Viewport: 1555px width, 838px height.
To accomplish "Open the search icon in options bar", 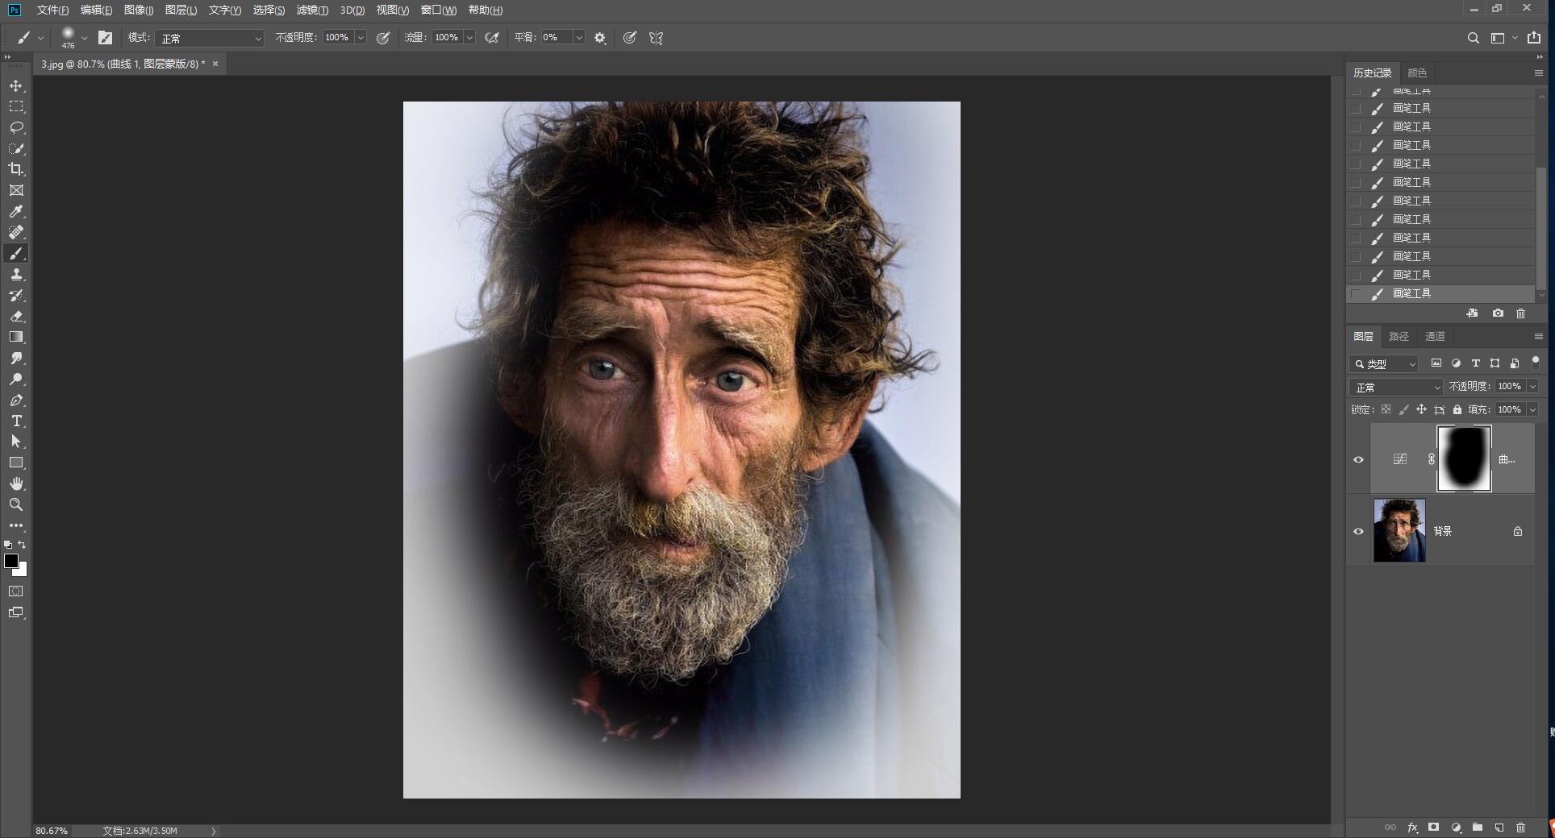I will tap(1473, 38).
